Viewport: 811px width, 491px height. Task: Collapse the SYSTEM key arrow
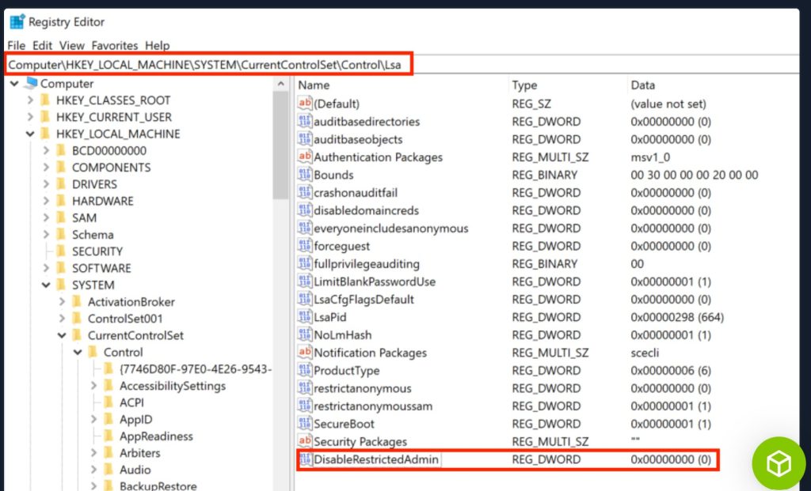tap(46, 285)
